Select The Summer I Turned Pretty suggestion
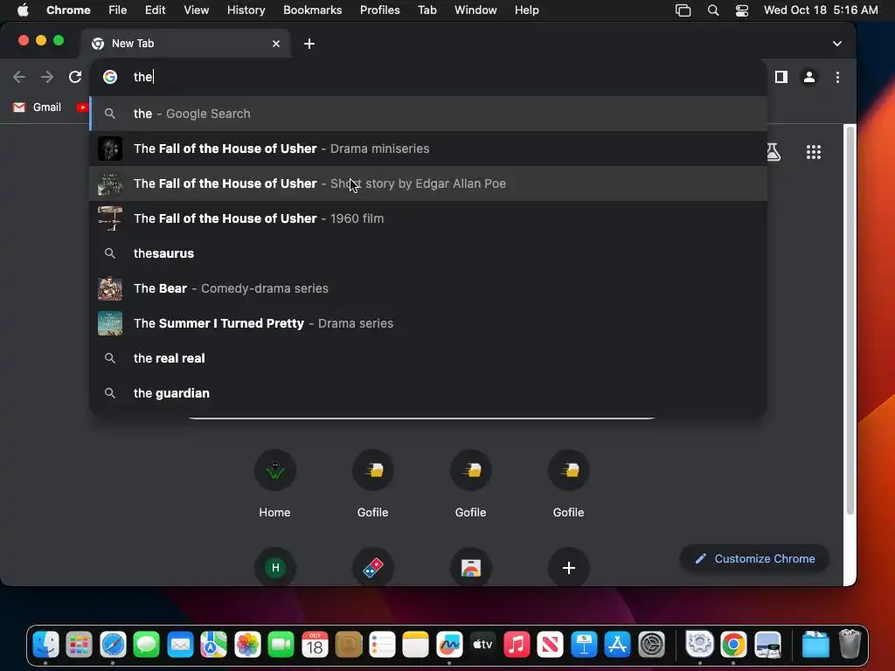Screen dimensions: 895x671 428,323
